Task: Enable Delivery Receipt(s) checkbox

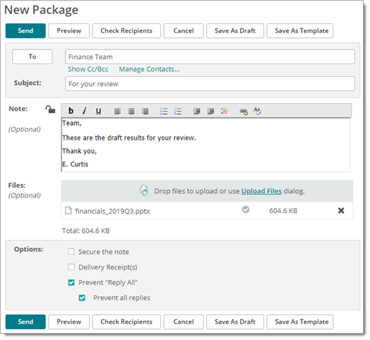Action: coord(71,267)
